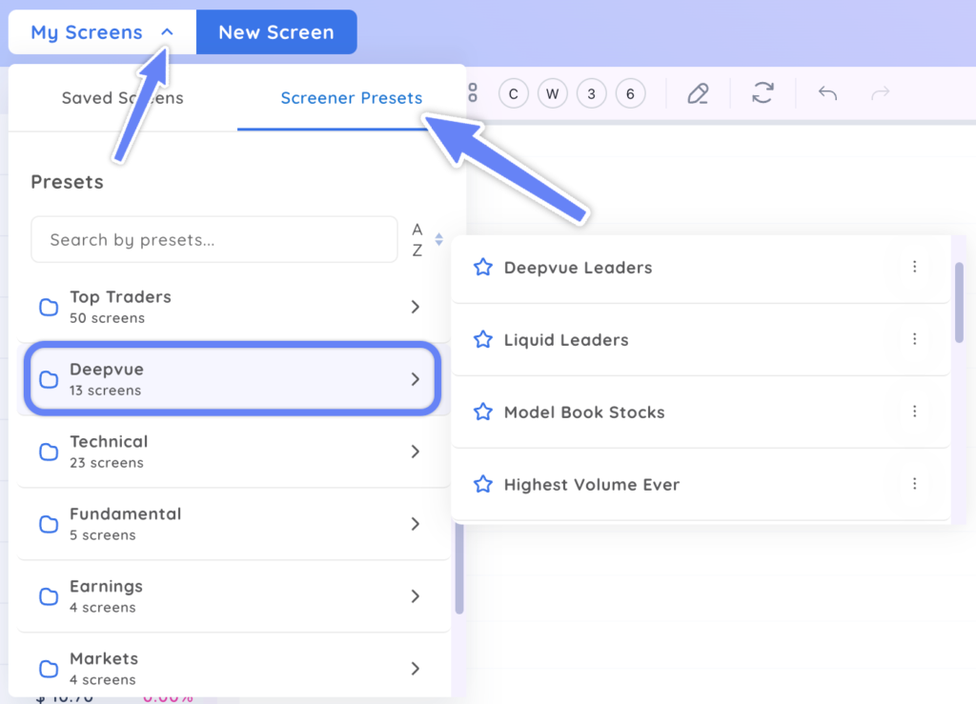Click the Search by presets field
Viewport: 976px width, 704px height.
[x=213, y=240]
